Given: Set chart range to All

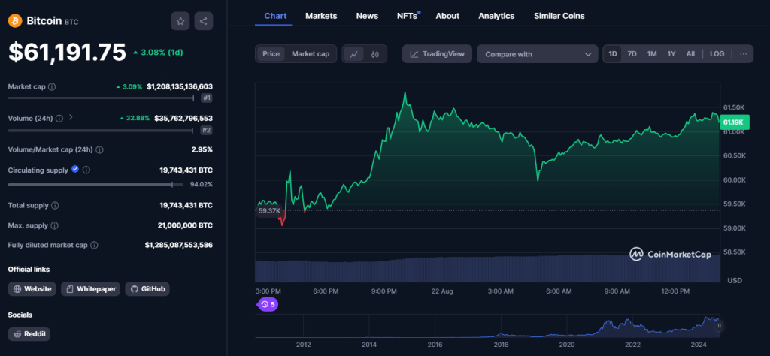Looking at the screenshot, I should coord(690,54).
